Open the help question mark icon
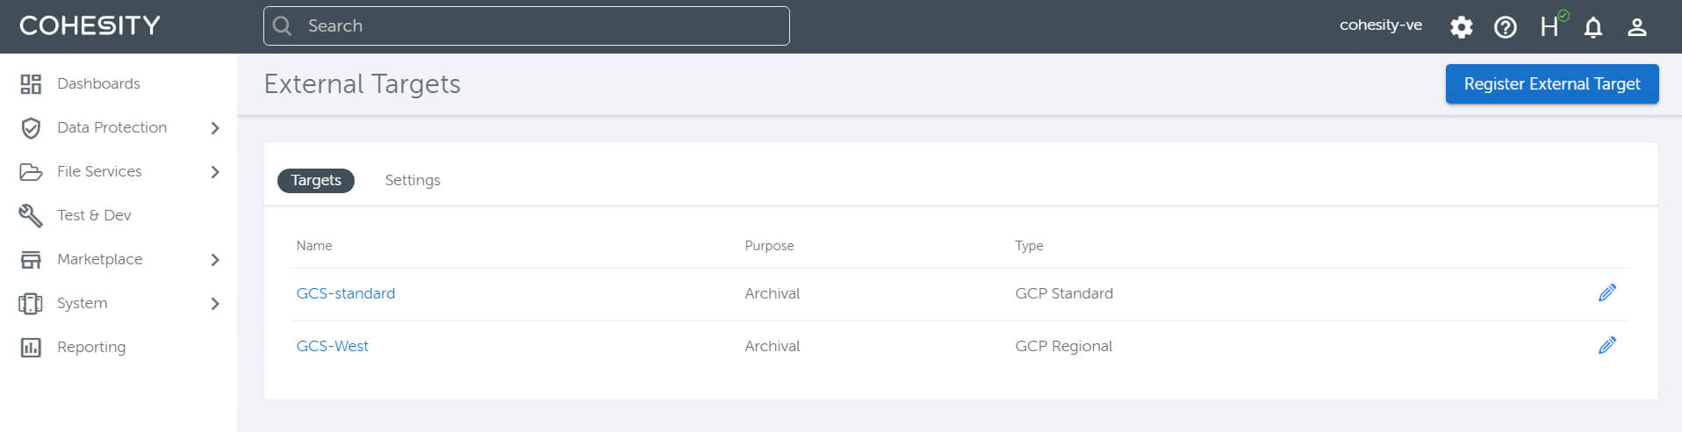The width and height of the screenshot is (1682, 432). pos(1505,27)
